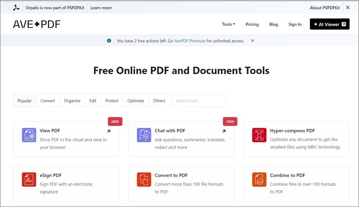Click the Combine to PDF title

tap(287, 175)
